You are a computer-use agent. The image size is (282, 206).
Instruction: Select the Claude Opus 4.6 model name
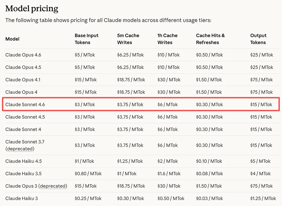pos(23,55)
